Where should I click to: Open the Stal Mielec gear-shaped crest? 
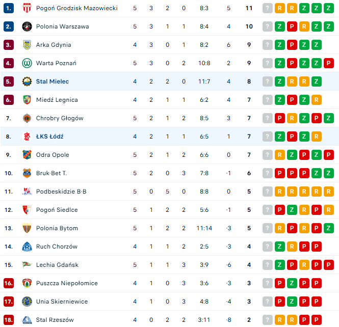click(27, 81)
